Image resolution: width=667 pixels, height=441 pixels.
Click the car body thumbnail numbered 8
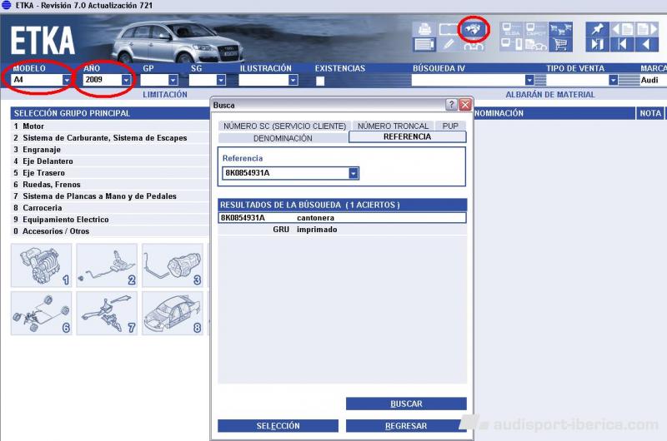[173, 313]
